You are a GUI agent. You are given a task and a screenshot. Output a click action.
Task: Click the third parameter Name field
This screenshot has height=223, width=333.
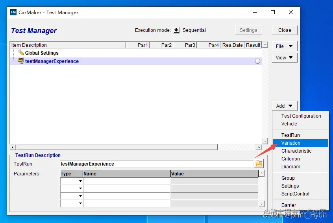coord(127,196)
